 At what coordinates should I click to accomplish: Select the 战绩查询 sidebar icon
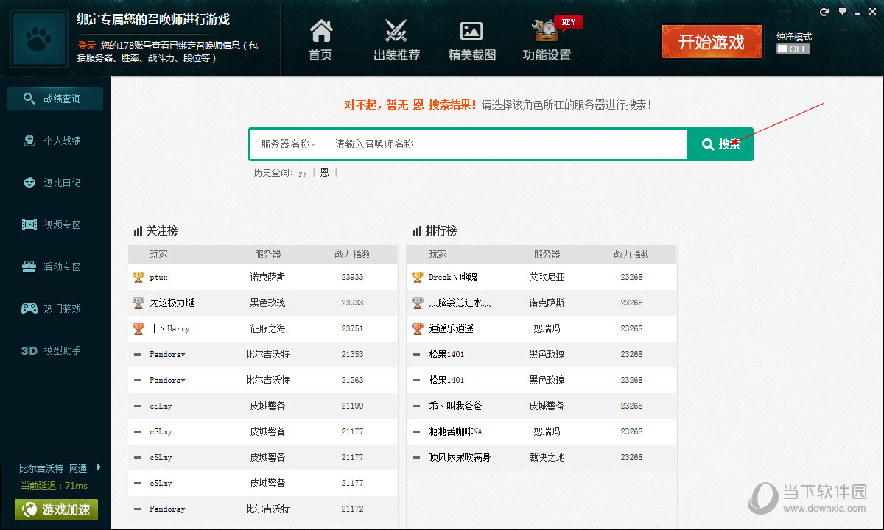point(55,97)
